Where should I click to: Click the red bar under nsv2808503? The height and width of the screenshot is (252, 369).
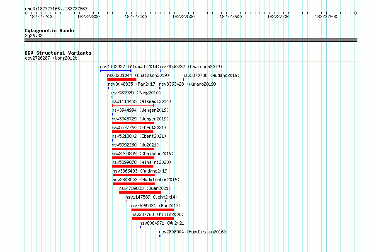point(134,184)
